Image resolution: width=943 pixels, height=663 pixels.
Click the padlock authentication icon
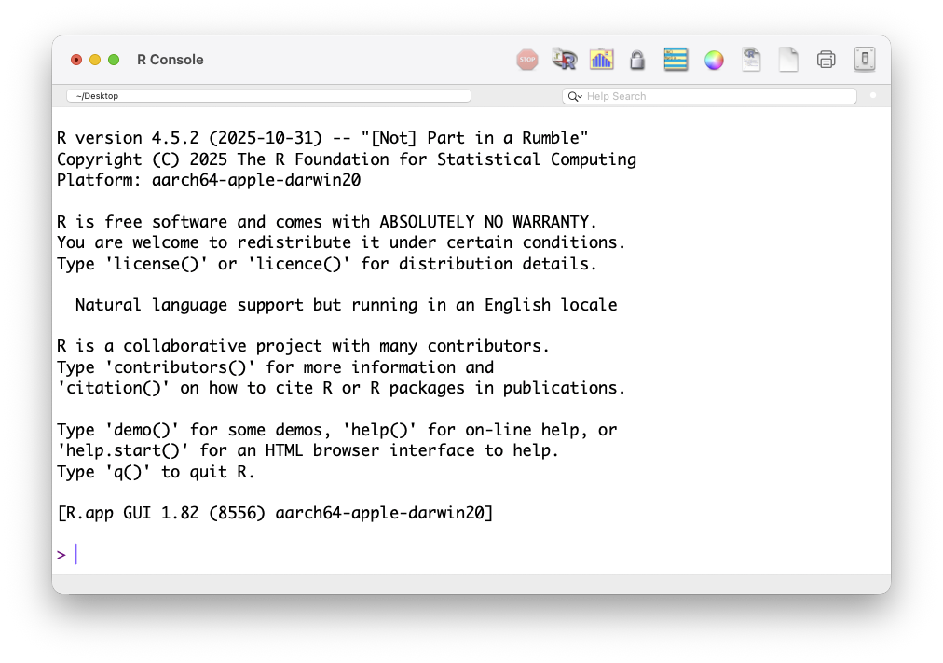[x=637, y=60]
